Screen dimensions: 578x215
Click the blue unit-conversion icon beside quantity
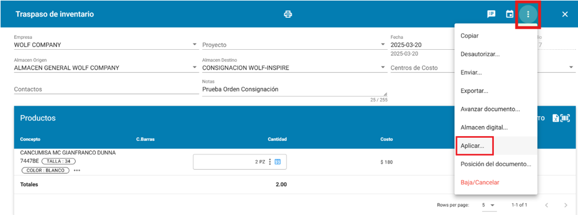(x=278, y=162)
